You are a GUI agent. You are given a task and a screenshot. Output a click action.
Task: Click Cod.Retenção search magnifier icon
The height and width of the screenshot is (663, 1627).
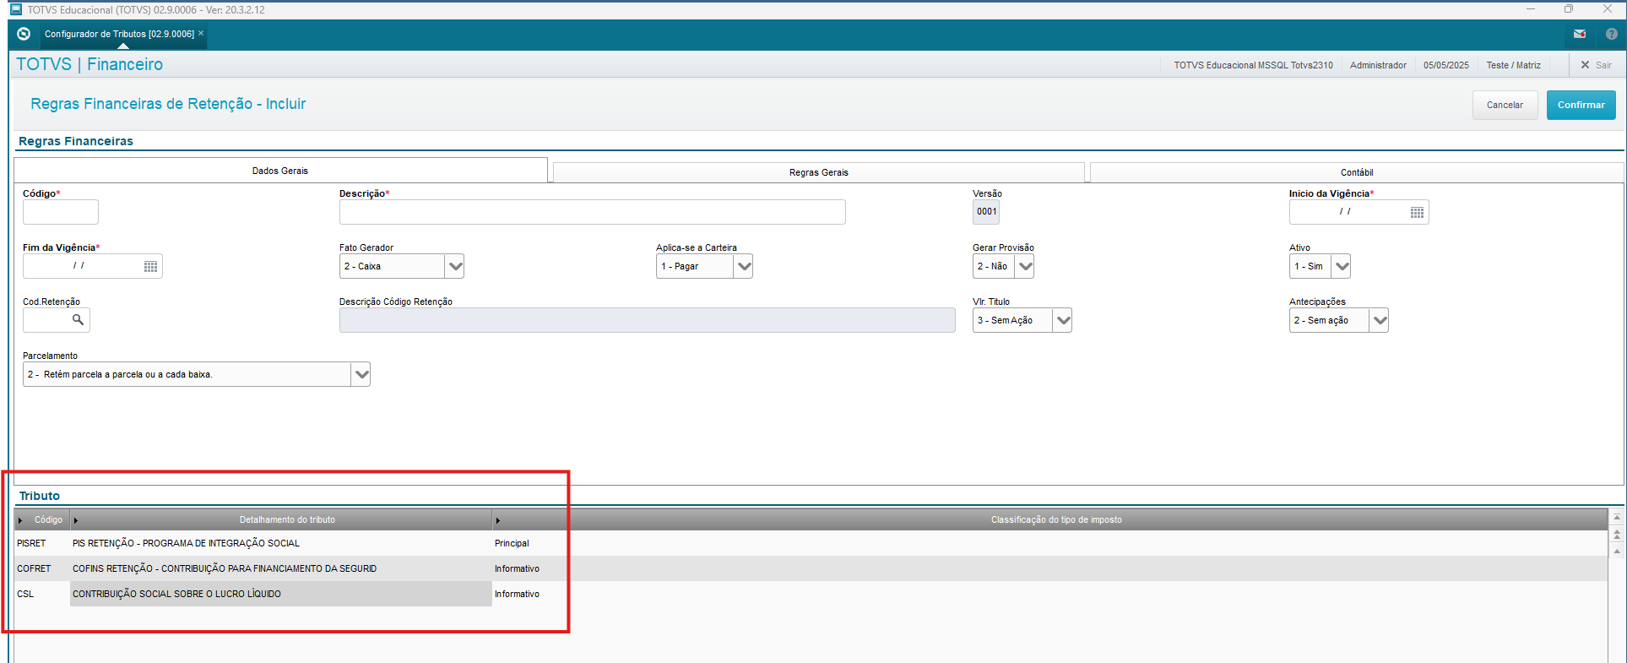[78, 320]
